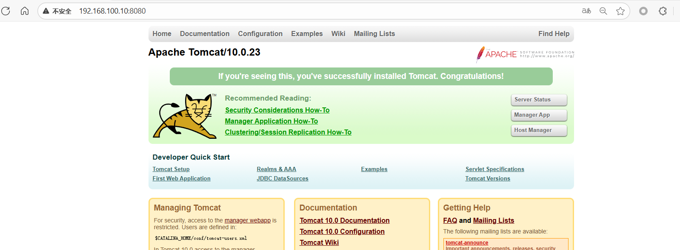Click Examples link under Developer Quick Start
This screenshot has width=680, height=250.
click(x=374, y=169)
